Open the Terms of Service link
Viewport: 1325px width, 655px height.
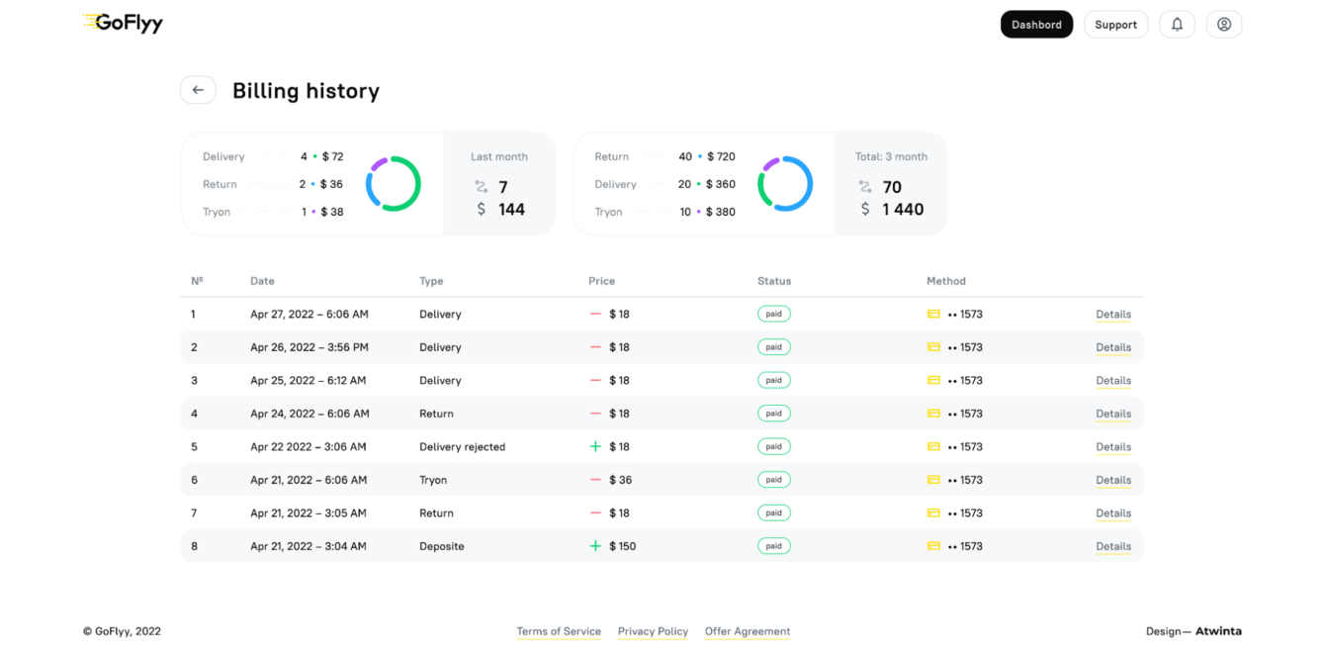(559, 631)
